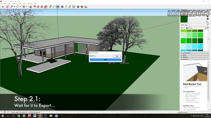Select the Zoom magnifier tool
The width and height of the screenshot is (211, 118).
(x=70, y=7)
